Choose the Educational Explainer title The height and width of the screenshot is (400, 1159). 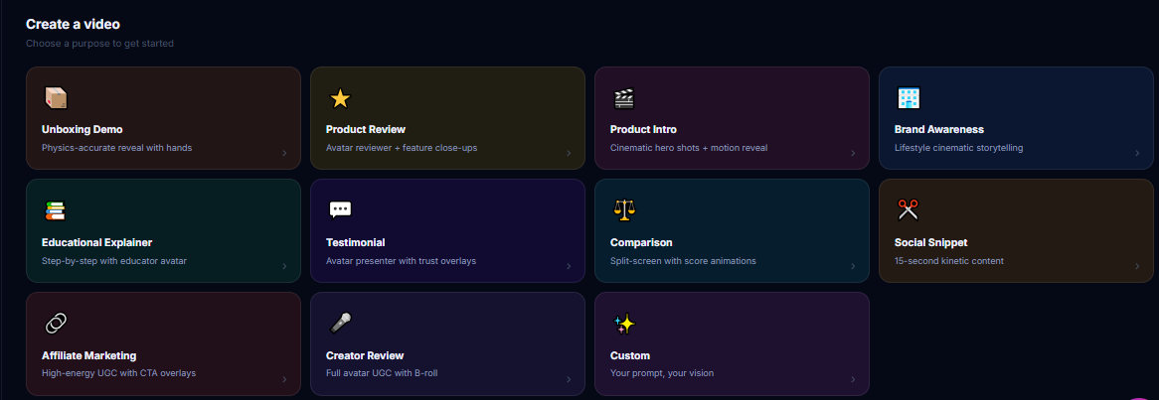[96, 242]
